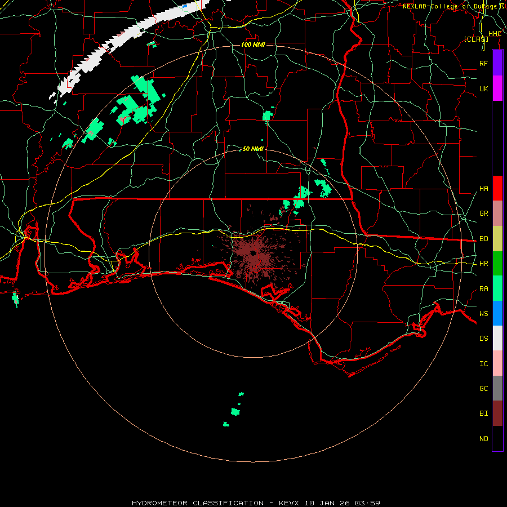Click the 10 JAN 26 date text

pos(327,503)
